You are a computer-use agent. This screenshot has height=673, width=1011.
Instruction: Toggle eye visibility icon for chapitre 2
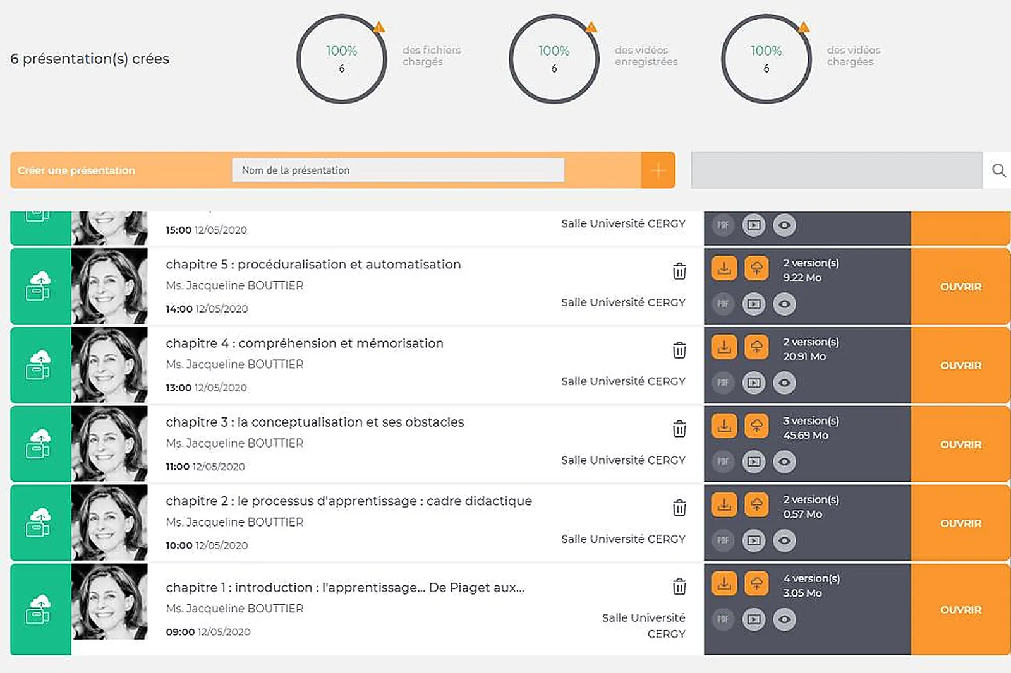coord(784,540)
